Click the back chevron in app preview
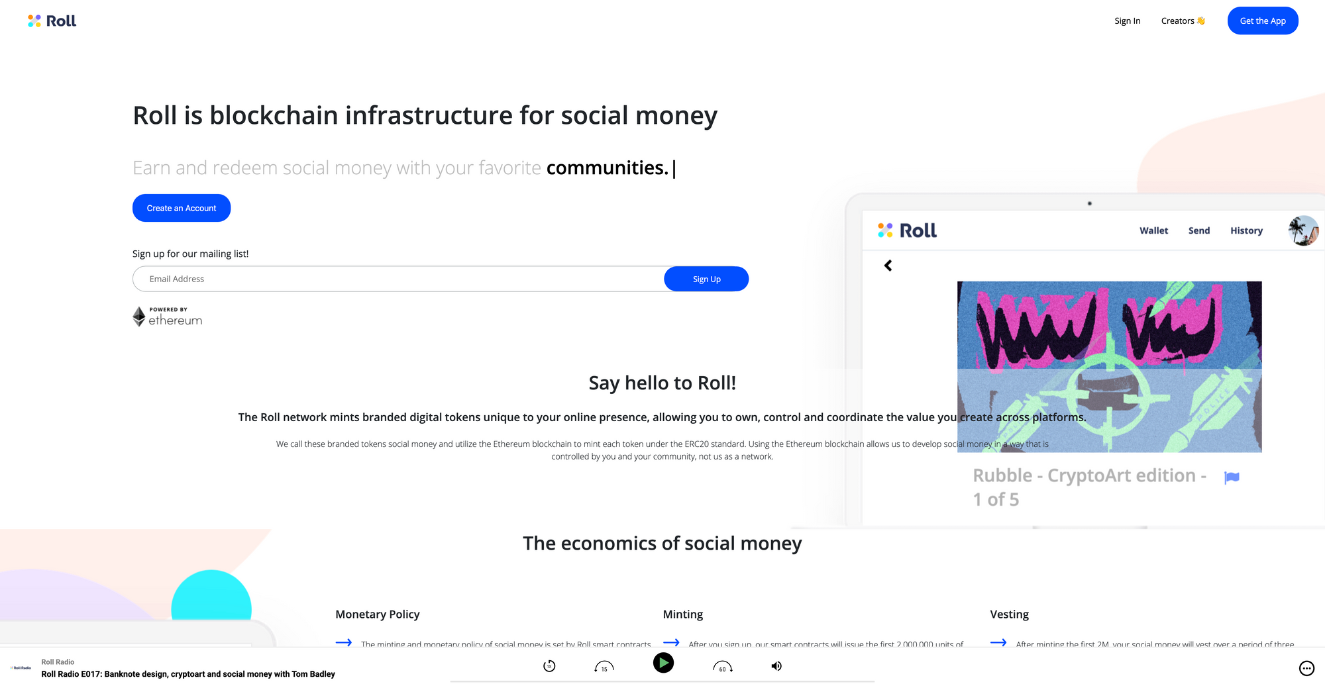The width and height of the screenshot is (1325, 688). coord(888,266)
